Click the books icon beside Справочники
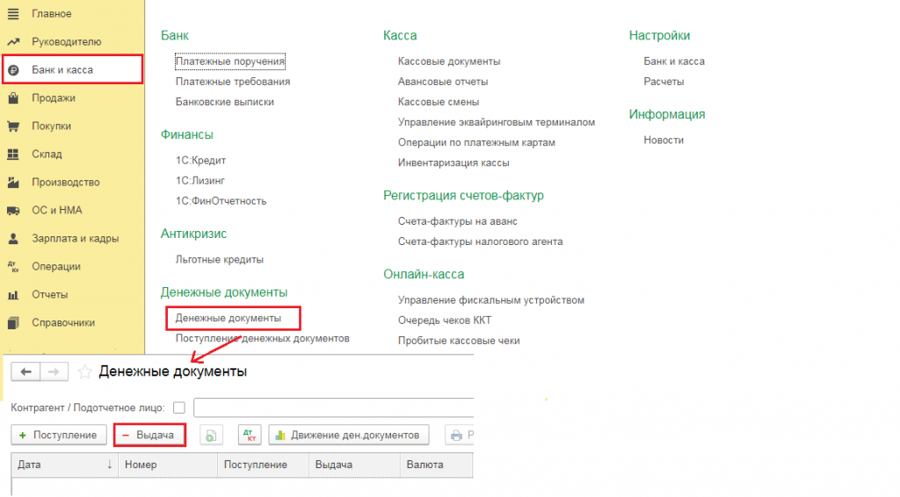The width and height of the screenshot is (900, 497). coord(13,323)
